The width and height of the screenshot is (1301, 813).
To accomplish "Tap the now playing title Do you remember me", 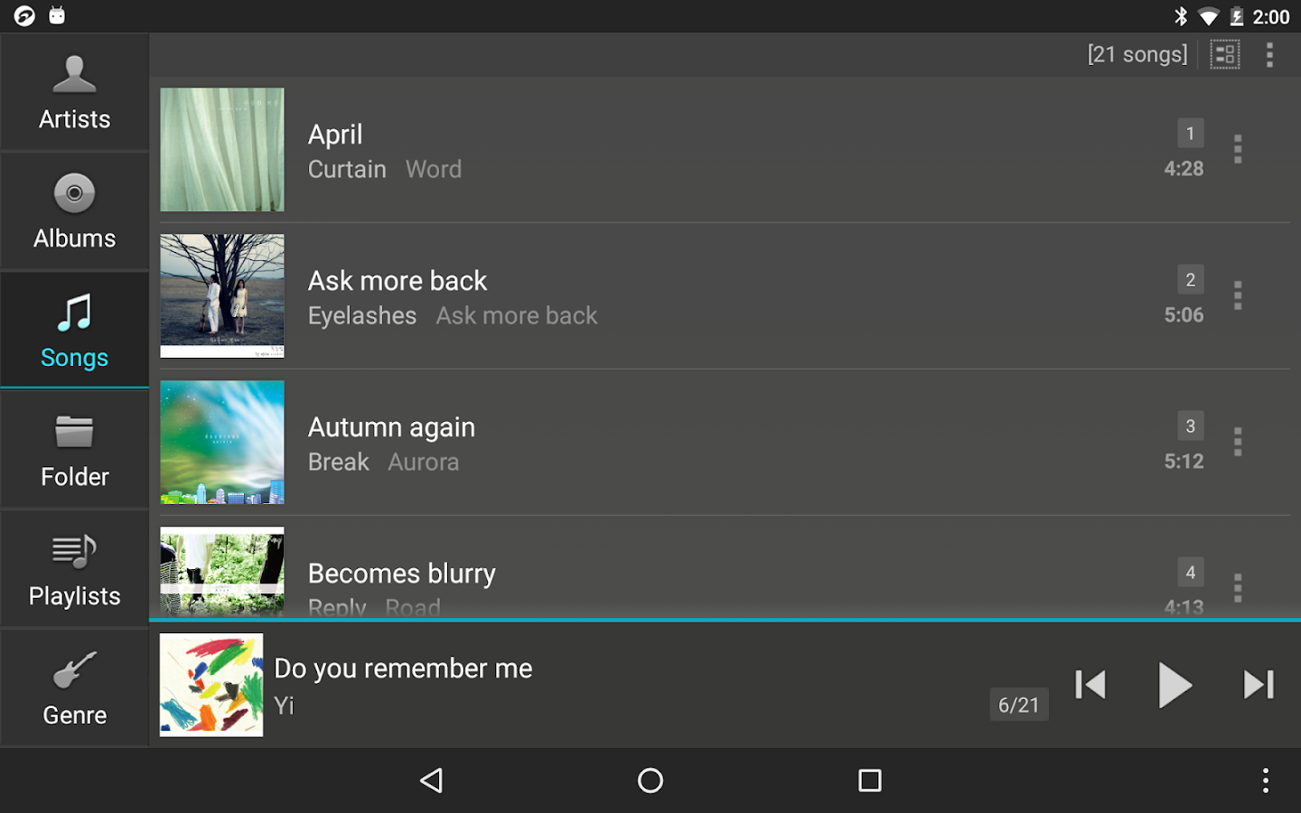I will [x=403, y=668].
